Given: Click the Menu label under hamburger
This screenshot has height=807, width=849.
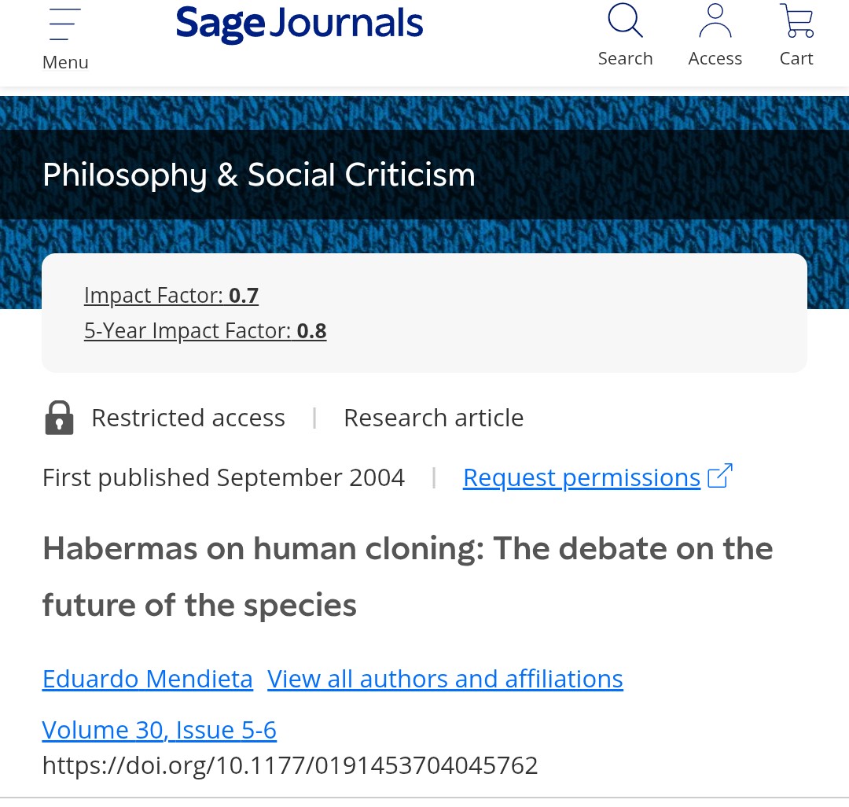Looking at the screenshot, I should click(65, 62).
